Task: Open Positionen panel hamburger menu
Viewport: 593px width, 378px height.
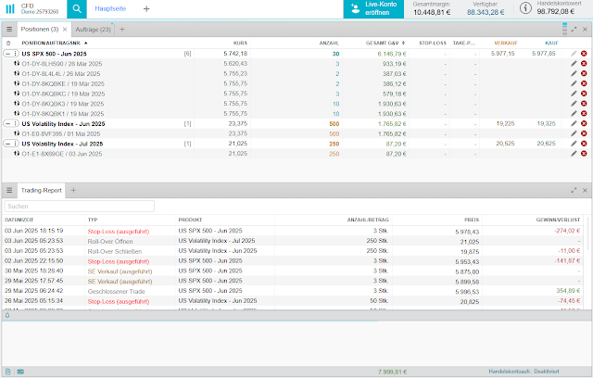Action: 9,29
